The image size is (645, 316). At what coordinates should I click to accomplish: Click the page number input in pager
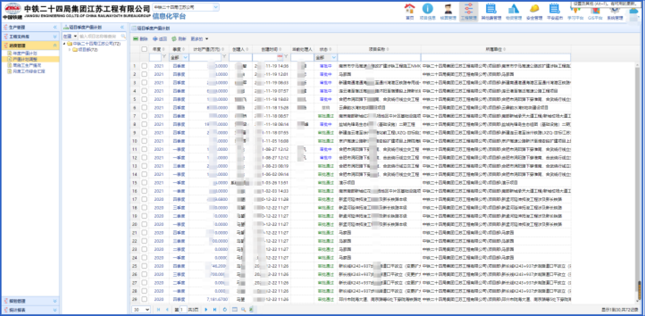(183, 309)
